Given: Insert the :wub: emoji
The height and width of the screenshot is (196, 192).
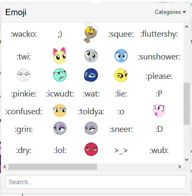Looking at the screenshot, I should 159,150.
